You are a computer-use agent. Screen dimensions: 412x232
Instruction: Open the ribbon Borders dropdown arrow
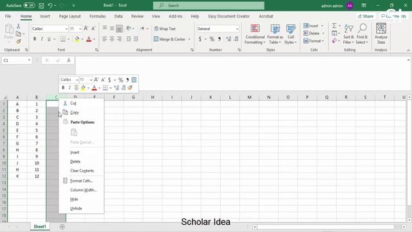(68, 39)
